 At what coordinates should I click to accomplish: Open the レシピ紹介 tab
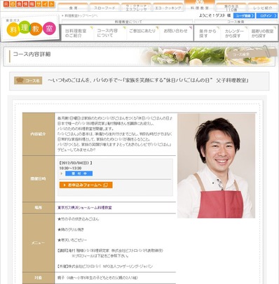pos(263,8)
